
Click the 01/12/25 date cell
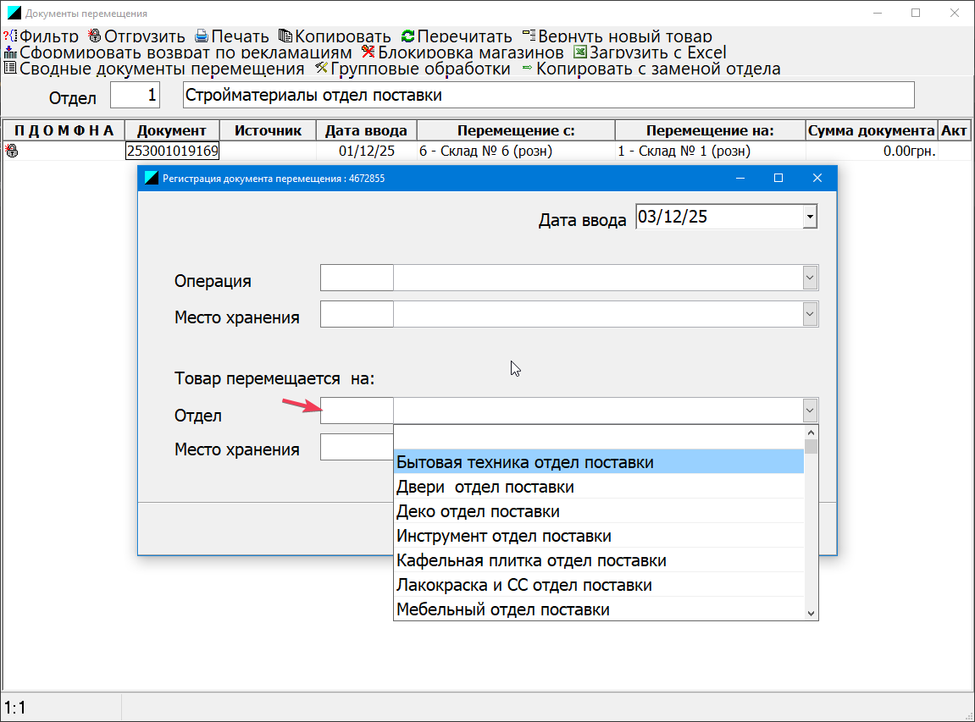(x=366, y=151)
